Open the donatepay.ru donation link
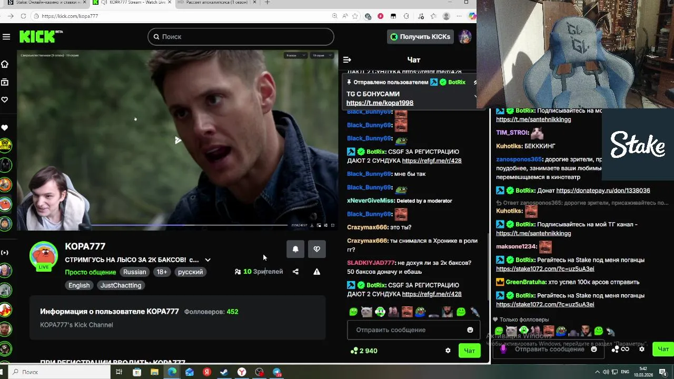The width and height of the screenshot is (674, 379). 603,191
